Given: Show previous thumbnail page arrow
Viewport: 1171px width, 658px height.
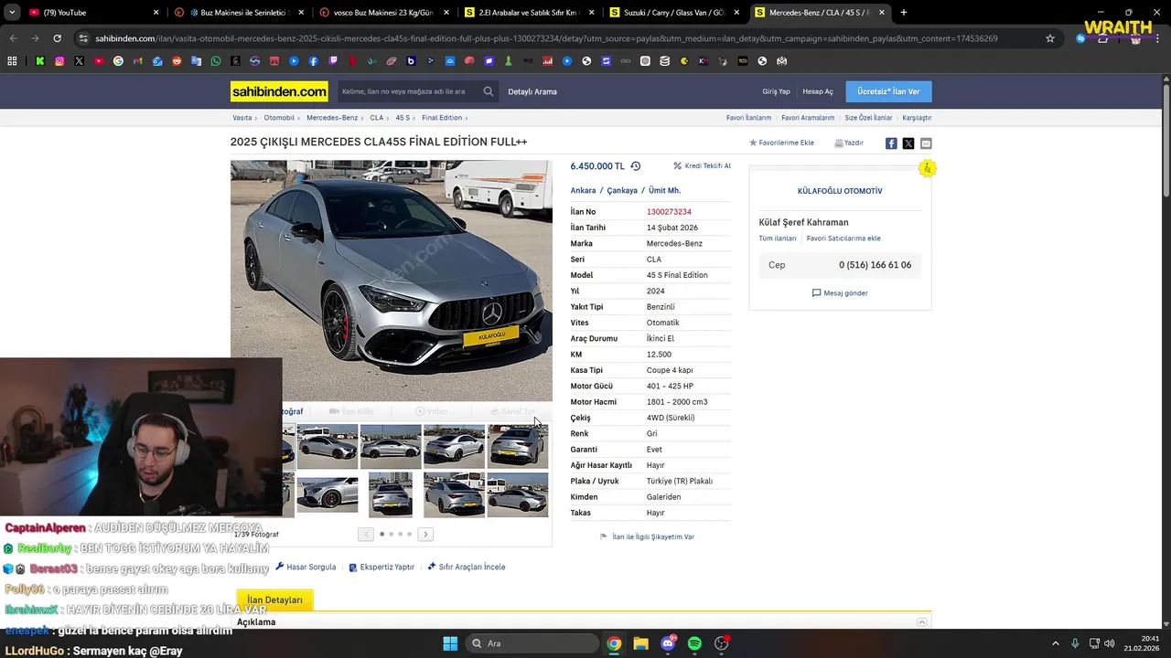Looking at the screenshot, I should pos(366,534).
